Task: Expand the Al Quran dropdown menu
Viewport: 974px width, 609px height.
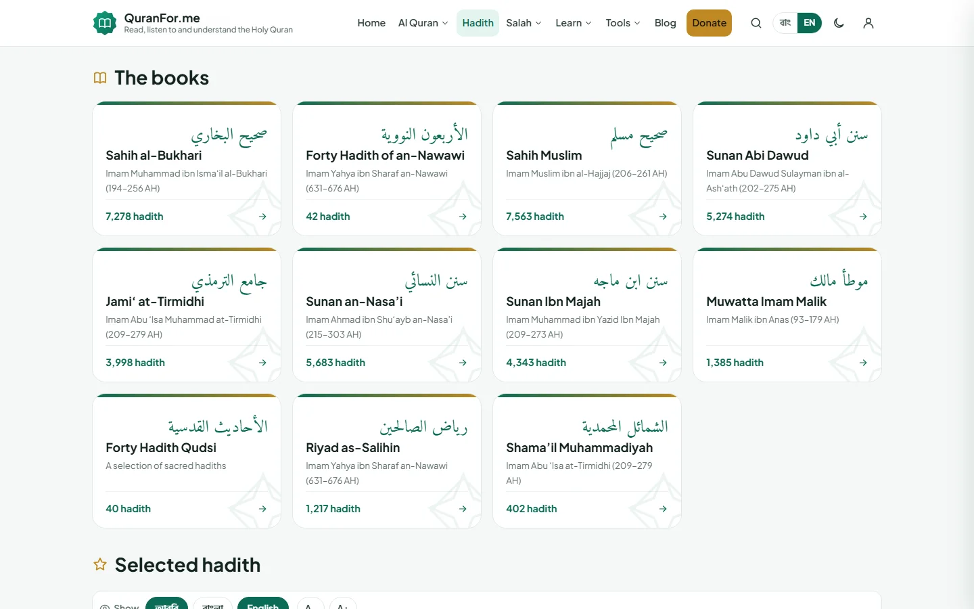Action: (x=423, y=23)
